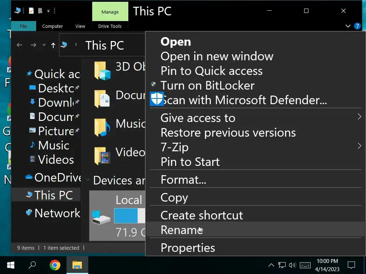This screenshot has height=274, width=366.
Task: Collapse the Devices and drives group
Action: point(88,180)
